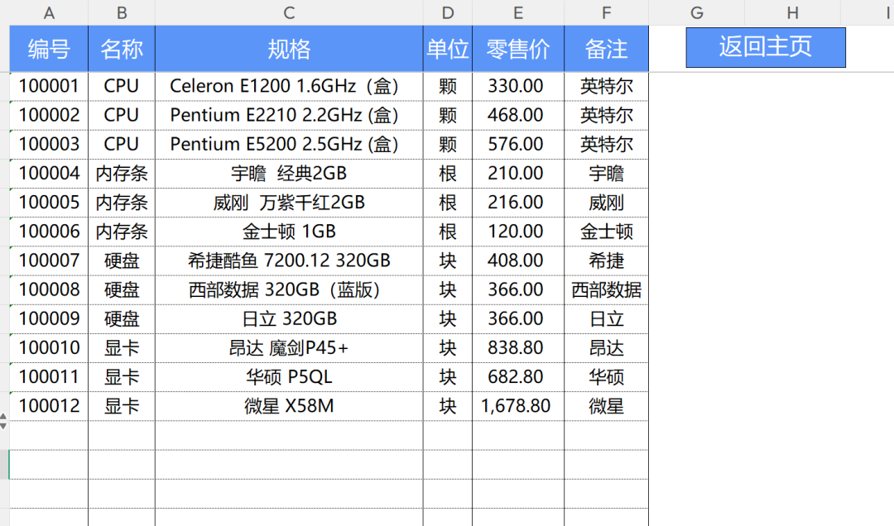Select the 日立 remark cell

[x=606, y=319]
